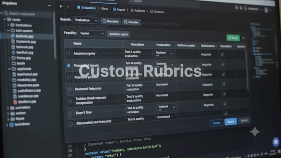The width and height of the screenshot is (281, 158).
Task: Click the blue filled dialog button
Action: 231,122
